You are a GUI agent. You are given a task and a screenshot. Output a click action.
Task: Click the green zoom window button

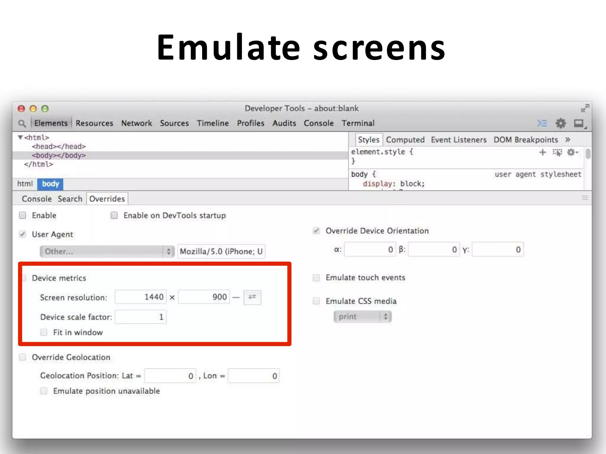pos(45,109)
